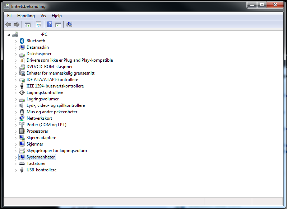Select the Porter (COM og LPT) label
Image resolution: width=287 pixels, height=209 pixels.
click(x=46, y=125)
